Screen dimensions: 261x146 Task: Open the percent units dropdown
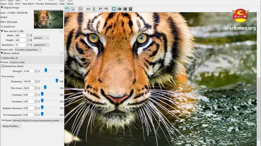click(x=41, y=38)
